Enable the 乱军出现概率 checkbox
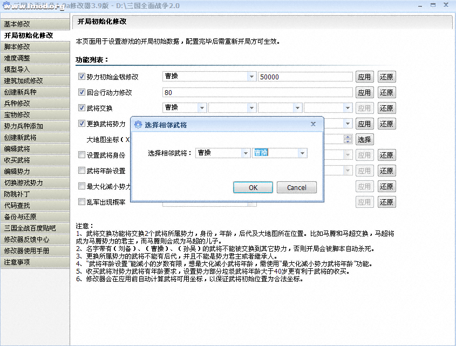Screen dimensions: 456x346 pos(82,202)
